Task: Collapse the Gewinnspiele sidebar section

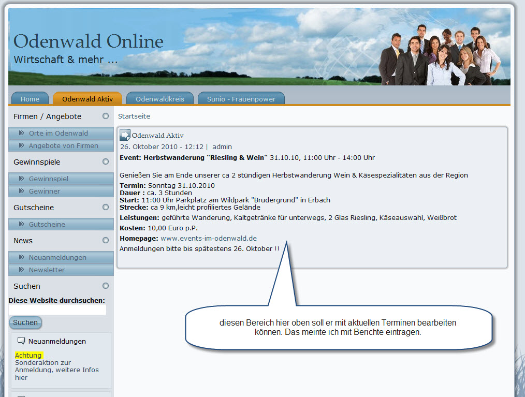Action: [x=106, y=161]
